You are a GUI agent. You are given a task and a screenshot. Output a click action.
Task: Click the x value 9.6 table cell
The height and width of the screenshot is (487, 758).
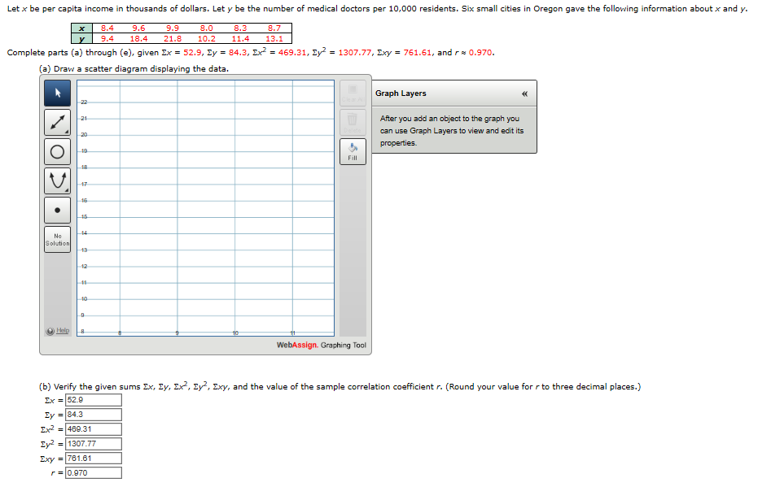point(138,28)
